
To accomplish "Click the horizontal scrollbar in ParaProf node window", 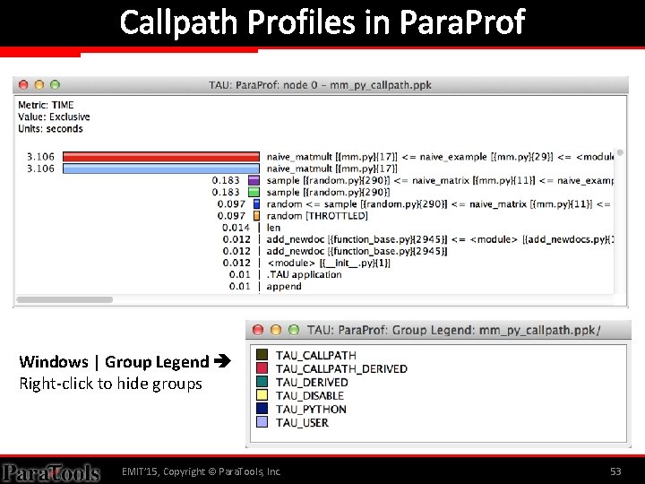I will (64, 299).
